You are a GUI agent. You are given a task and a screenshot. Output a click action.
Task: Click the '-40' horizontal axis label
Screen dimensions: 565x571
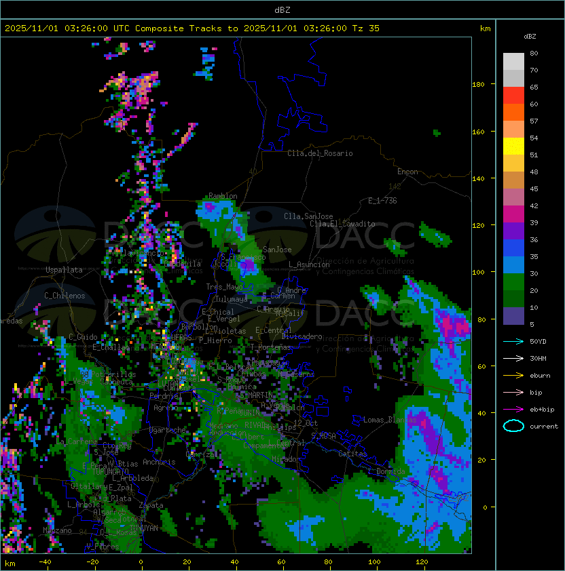pyautogui.click(x=45, y=562)
